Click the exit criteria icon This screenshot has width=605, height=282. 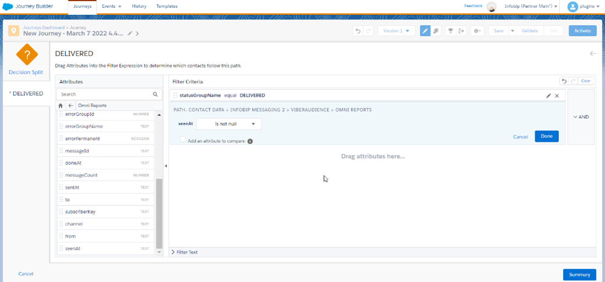click(x=461, y=31)
